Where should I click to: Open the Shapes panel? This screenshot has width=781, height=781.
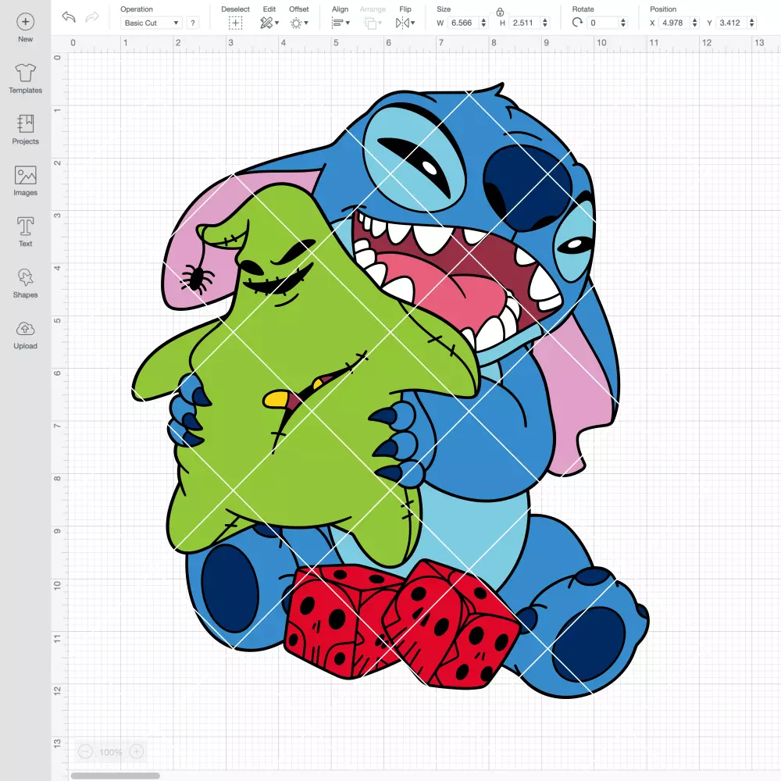[26, 277]
